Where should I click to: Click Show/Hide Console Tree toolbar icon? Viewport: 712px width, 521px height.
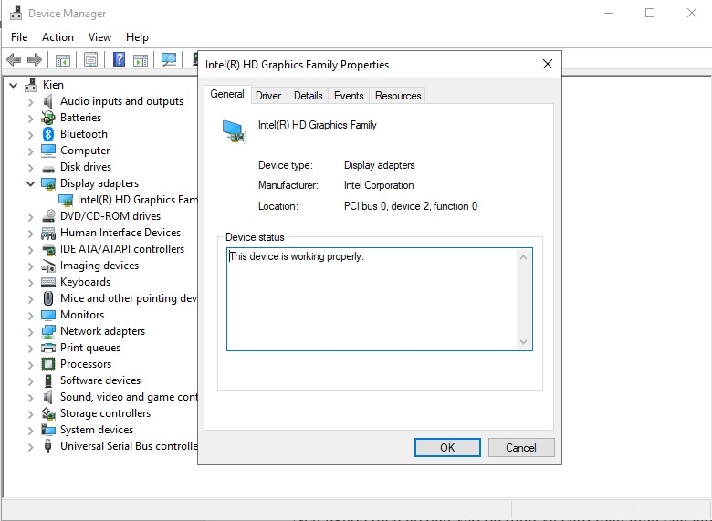click(63, 59)
